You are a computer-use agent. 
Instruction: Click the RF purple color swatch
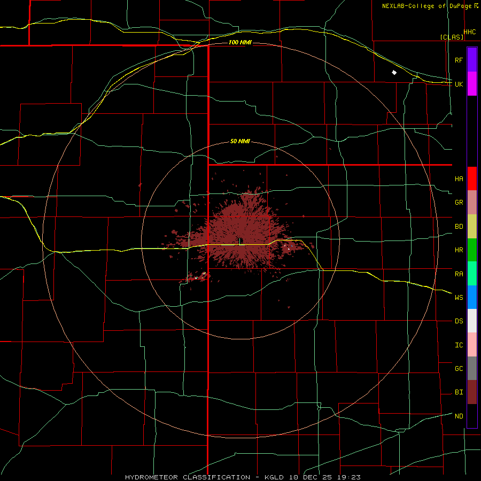472,60
